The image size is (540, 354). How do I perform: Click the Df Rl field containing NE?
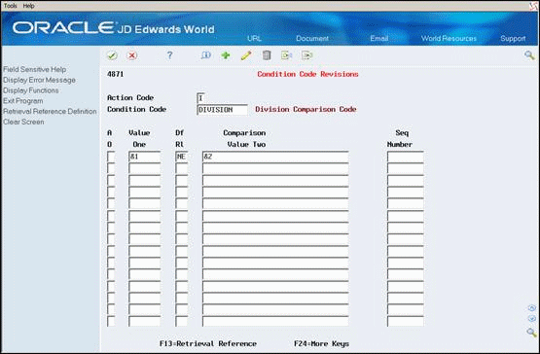click(182, 157)
